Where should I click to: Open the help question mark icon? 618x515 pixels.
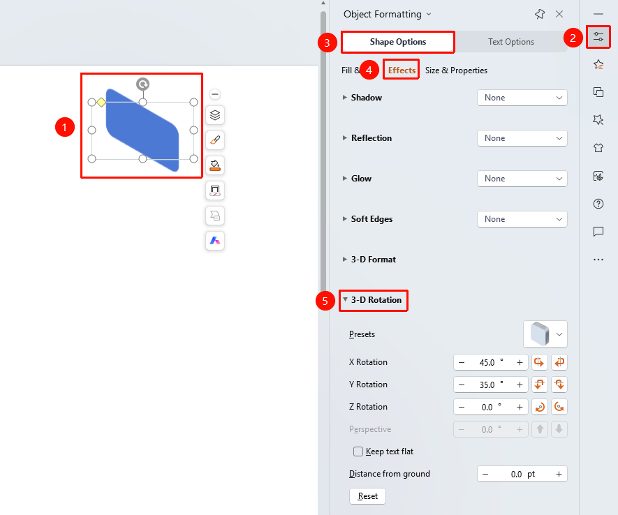point(598,204)
